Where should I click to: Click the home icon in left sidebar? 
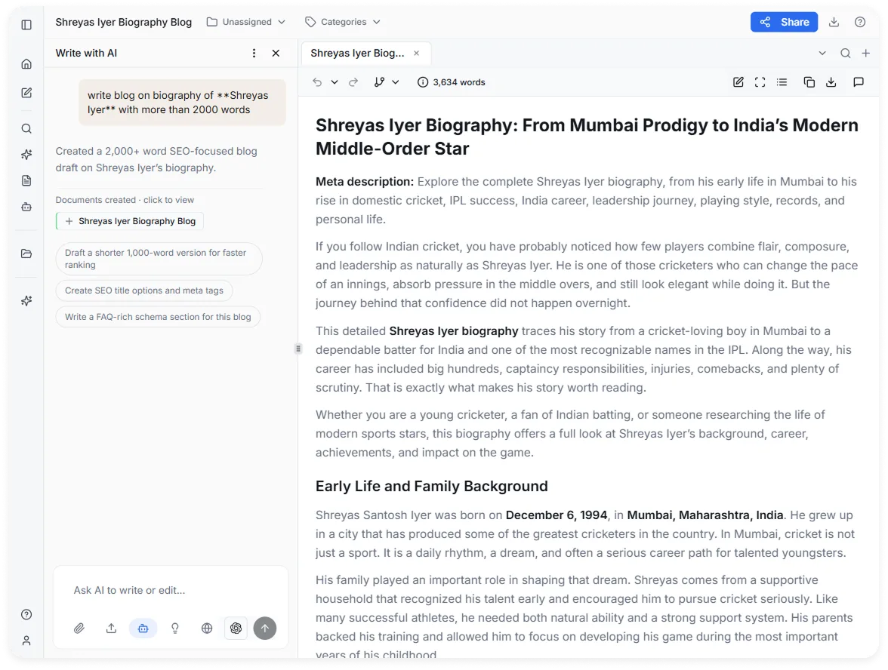(x=26, y=64)
